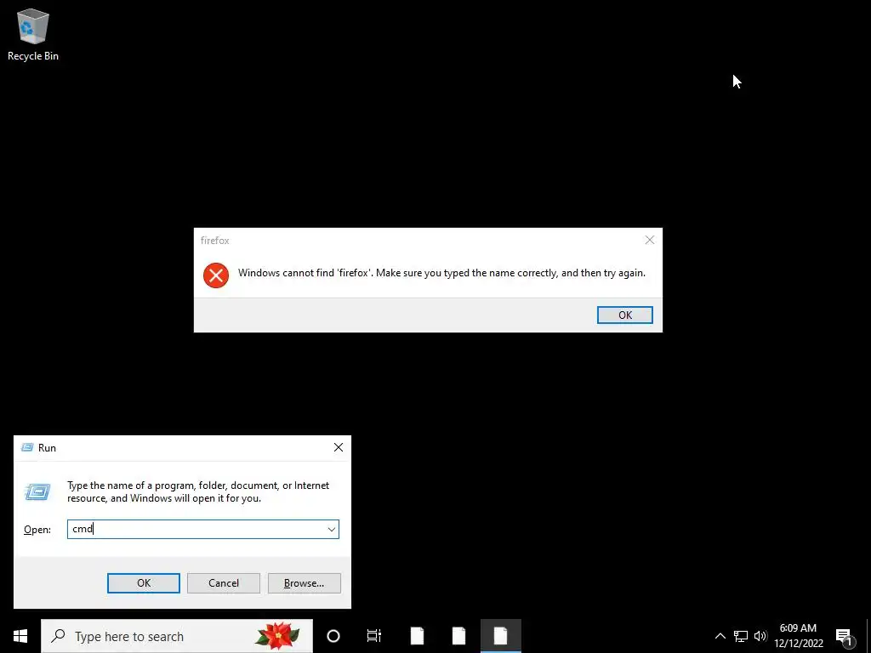Click the Windows cannot find 'firefox' message

point(441,273)
